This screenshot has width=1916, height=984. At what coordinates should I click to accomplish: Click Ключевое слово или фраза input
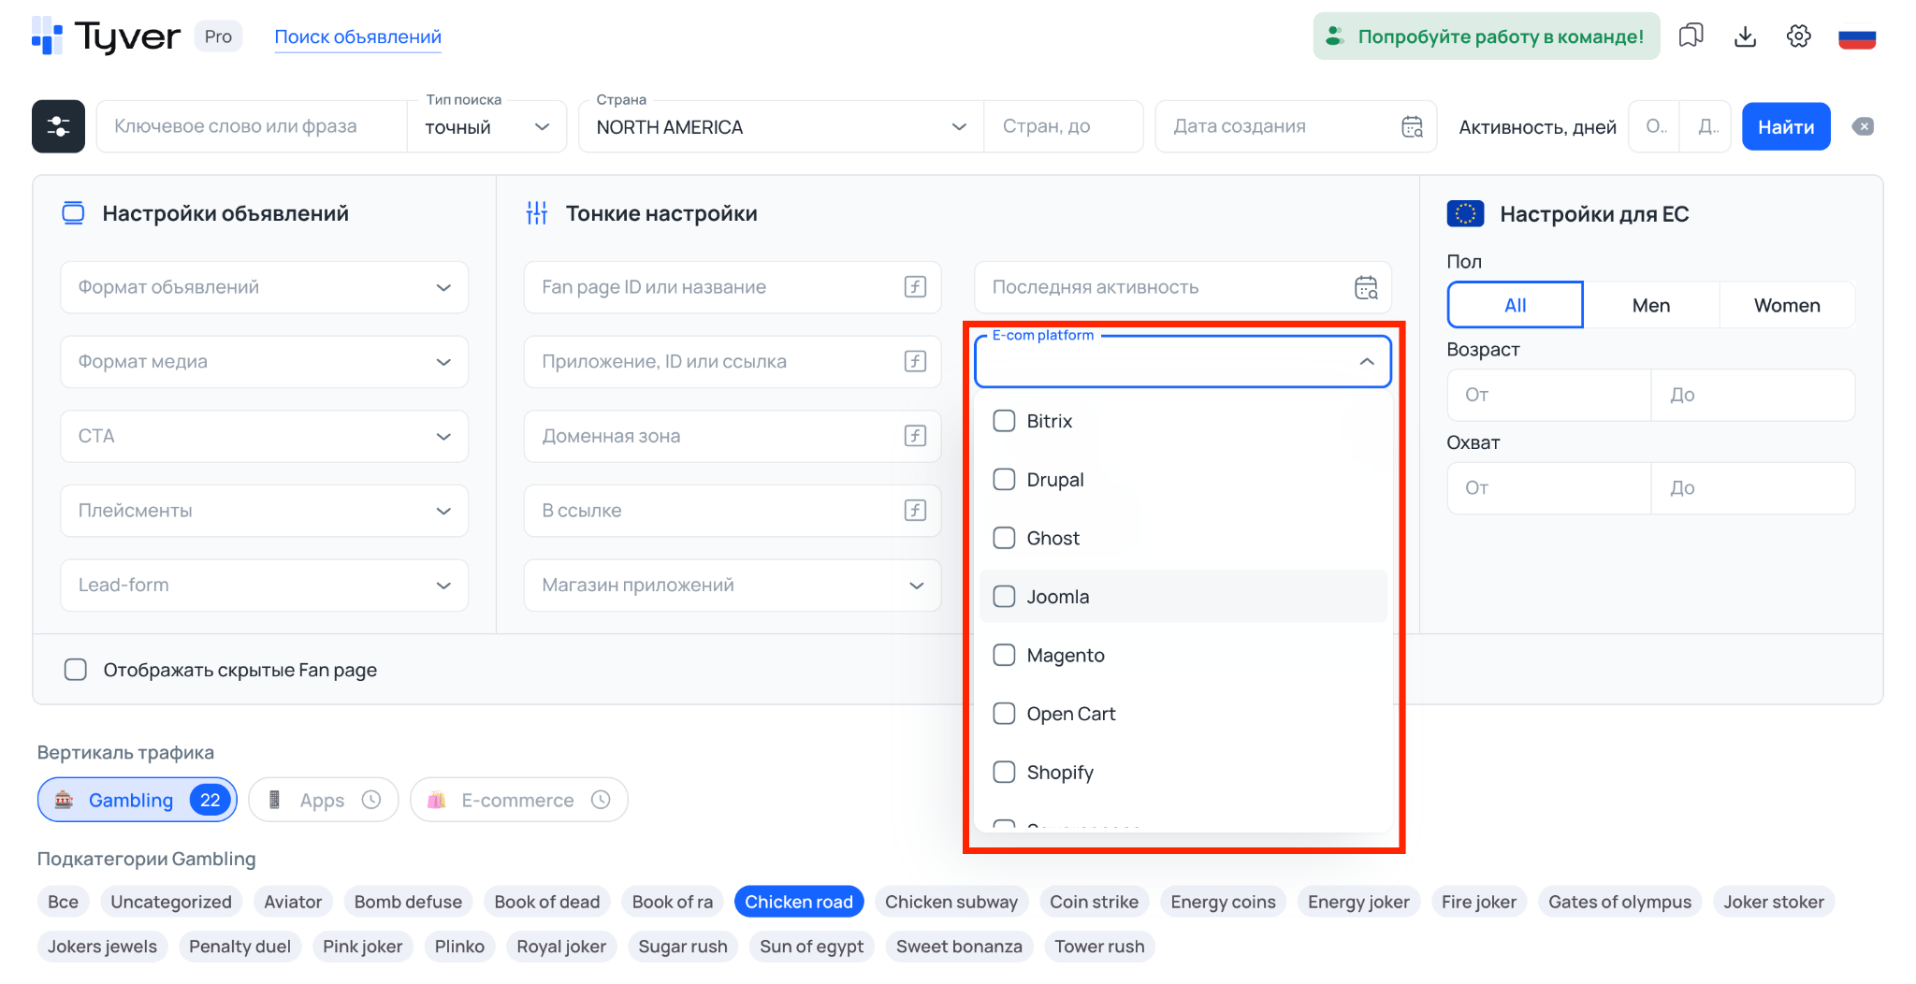pos(252,126)
